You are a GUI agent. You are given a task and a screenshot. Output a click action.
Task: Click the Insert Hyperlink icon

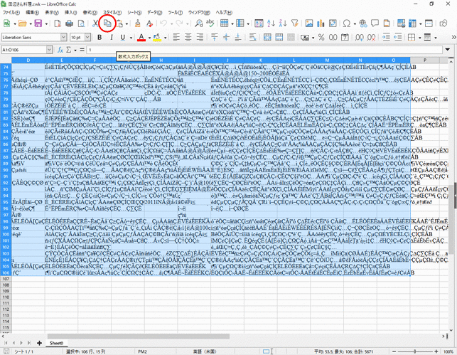[x=363, y=23]
